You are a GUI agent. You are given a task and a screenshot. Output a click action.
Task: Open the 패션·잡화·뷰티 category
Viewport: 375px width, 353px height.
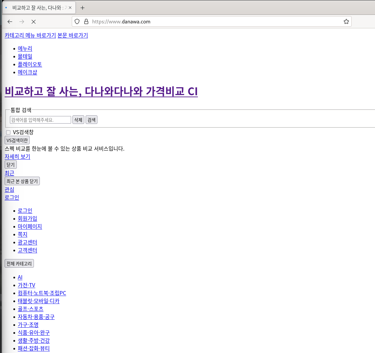pyautogui.click(x=34, y=348)
